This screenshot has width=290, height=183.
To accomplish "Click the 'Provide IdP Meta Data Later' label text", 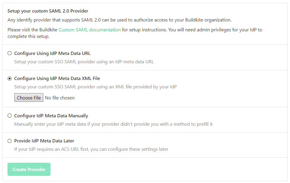I will pyautogui.click(x=44, y=141).
